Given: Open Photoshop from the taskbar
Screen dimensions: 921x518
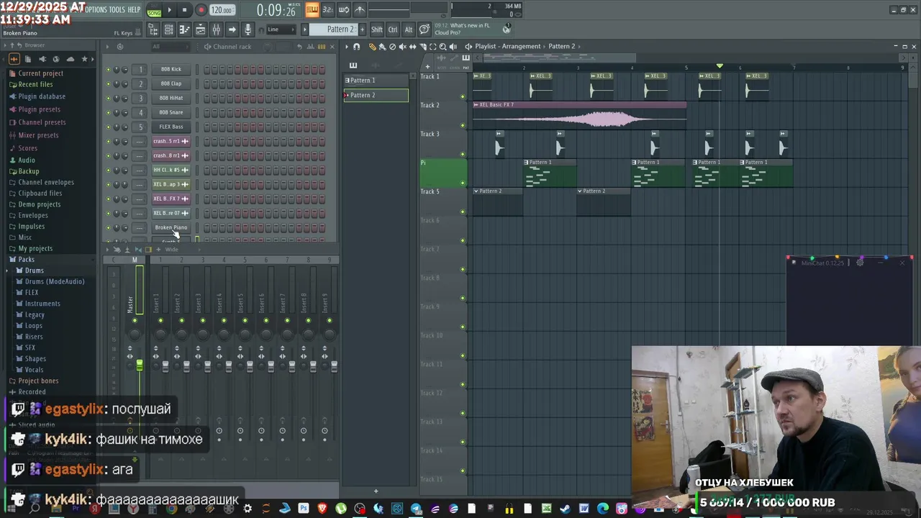Looking at the screenshot, I should coord(303,509).
